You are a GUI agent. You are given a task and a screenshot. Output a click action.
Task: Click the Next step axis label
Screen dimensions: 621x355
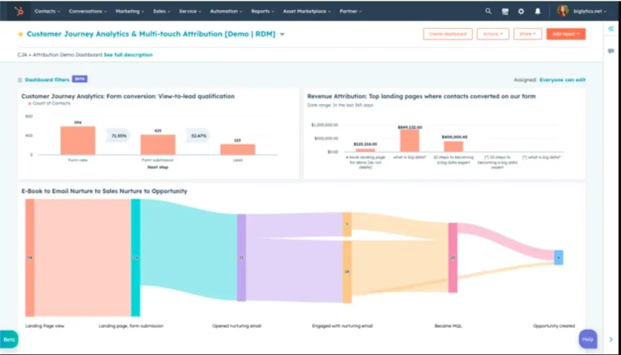tap(157, 167)
